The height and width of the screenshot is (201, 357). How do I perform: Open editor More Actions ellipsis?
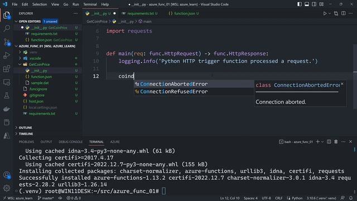(351, 13)
